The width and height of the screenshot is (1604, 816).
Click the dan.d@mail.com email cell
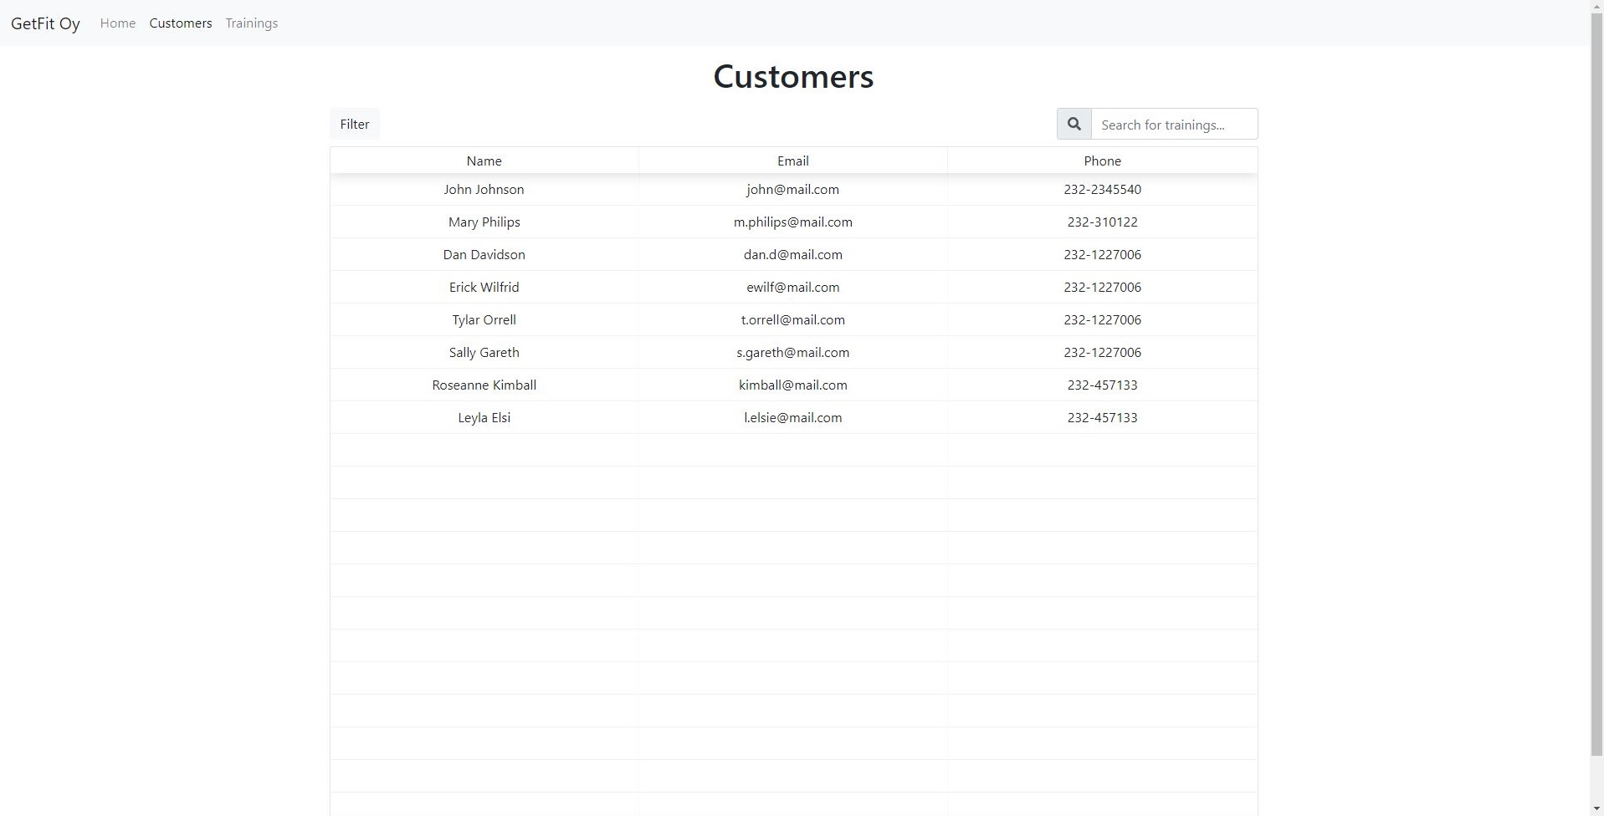[793, 255]
